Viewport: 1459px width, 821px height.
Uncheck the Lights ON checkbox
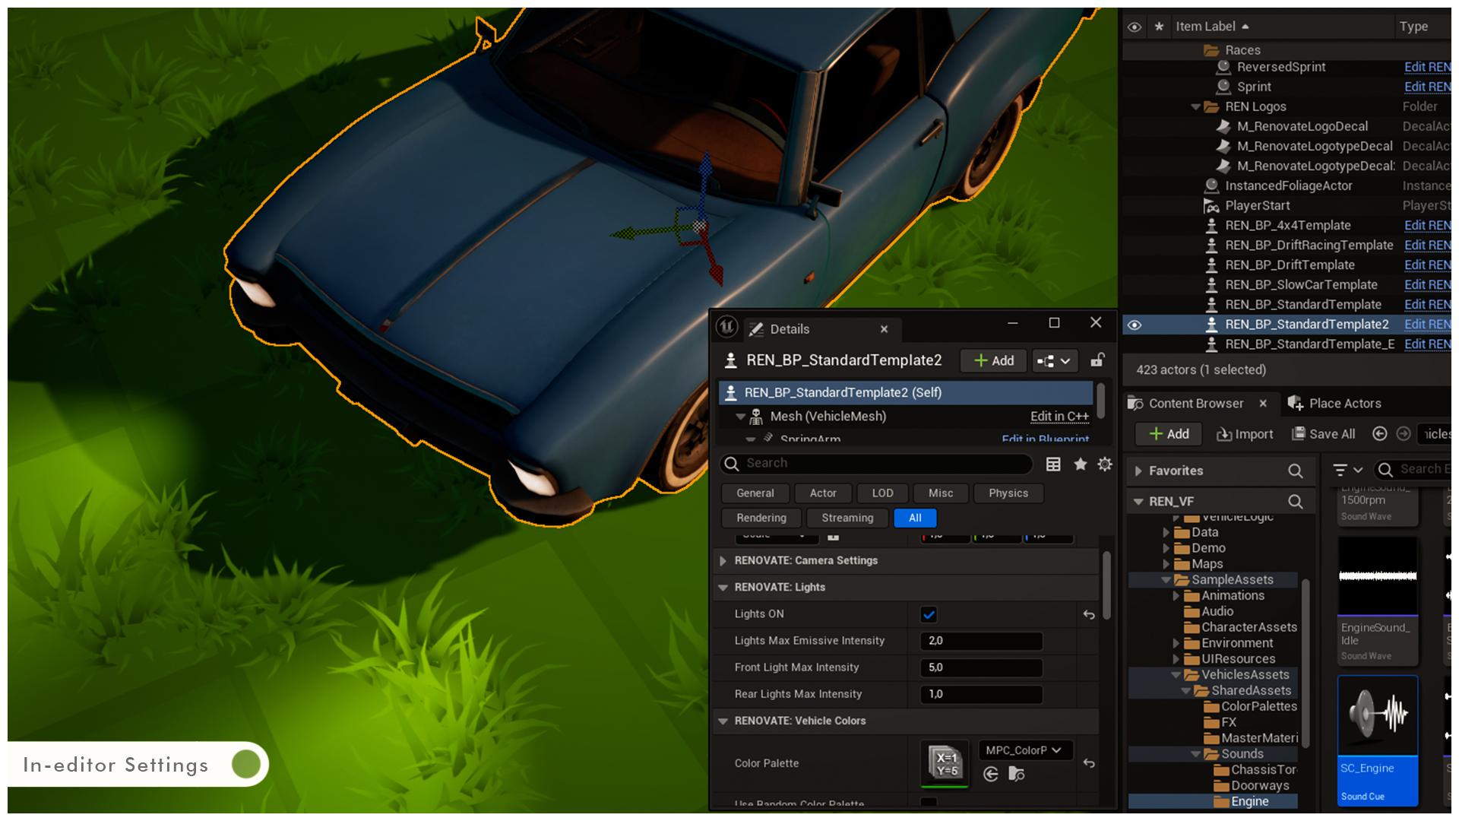tap(928, 614)
